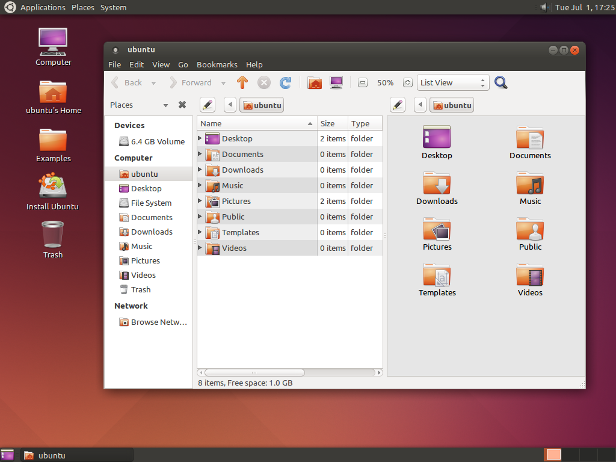616x462 pixels.
Task: Click the Computer monitor toolbar icon
Action: (336, 82)
